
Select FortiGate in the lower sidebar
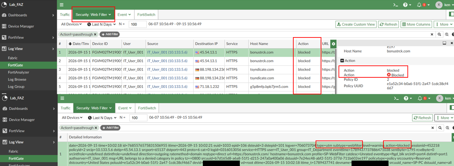pos(28,159)
